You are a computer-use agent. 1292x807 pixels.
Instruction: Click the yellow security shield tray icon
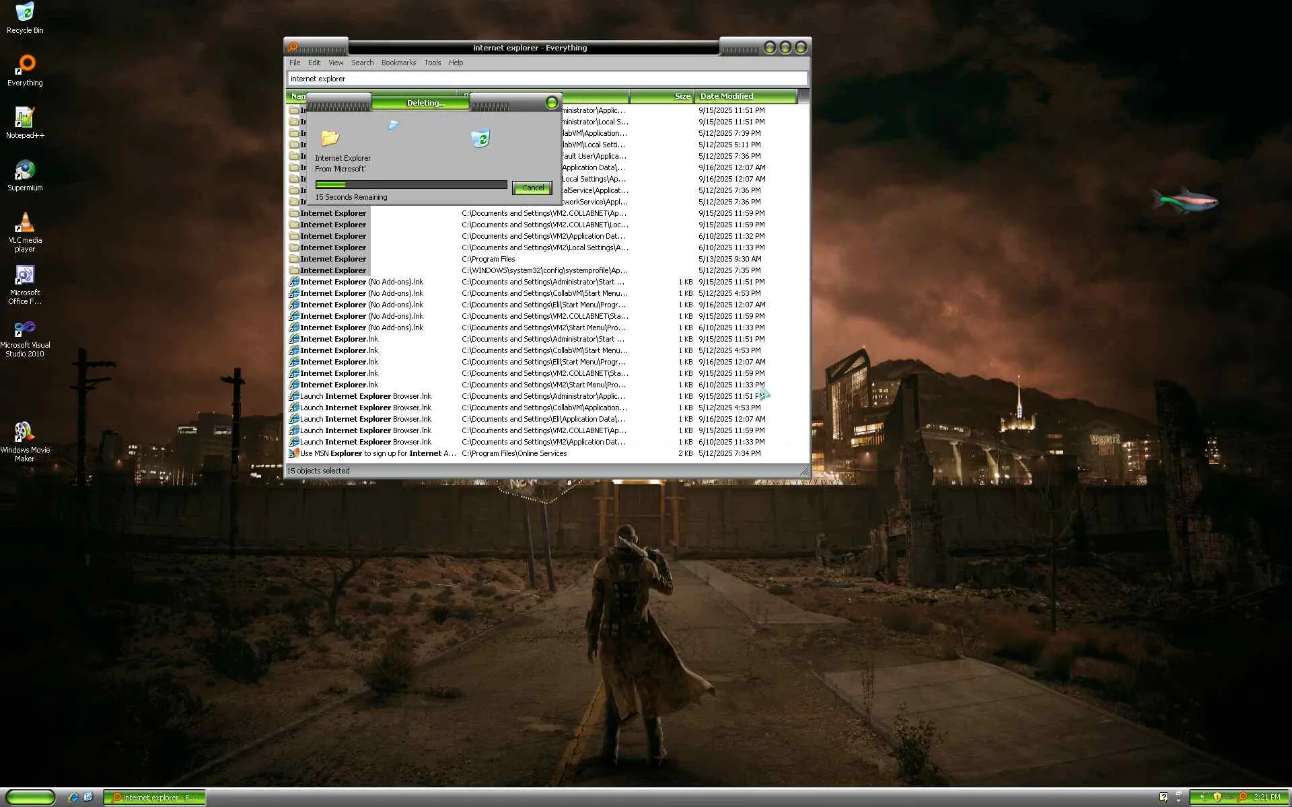pos(1217,797)
